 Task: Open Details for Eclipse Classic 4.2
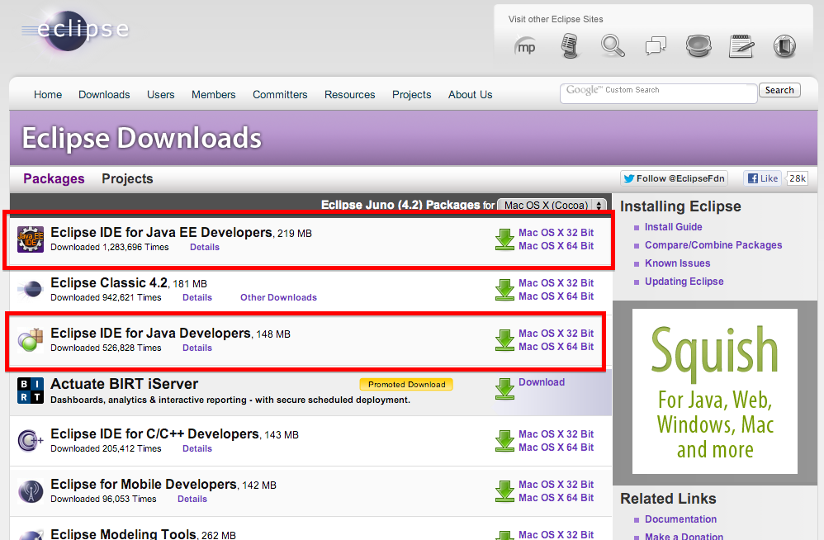(197, 297)
